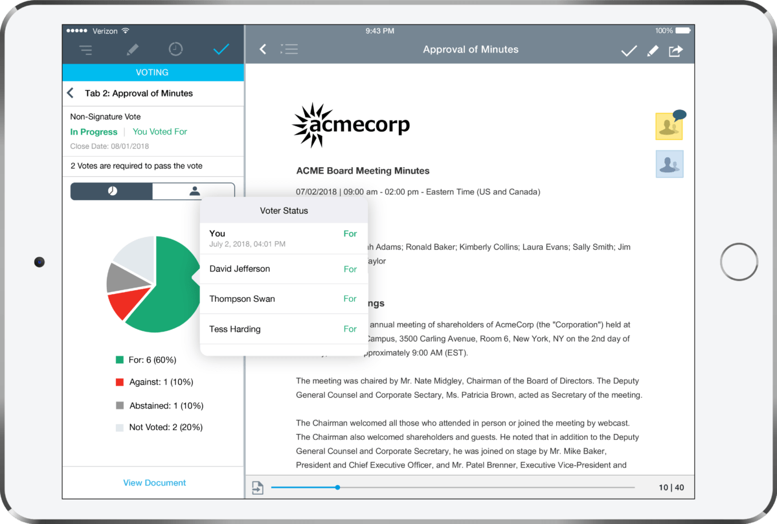Select the gray Abstained legend swatch
The image size is (777, 524).
coord(119,405)
